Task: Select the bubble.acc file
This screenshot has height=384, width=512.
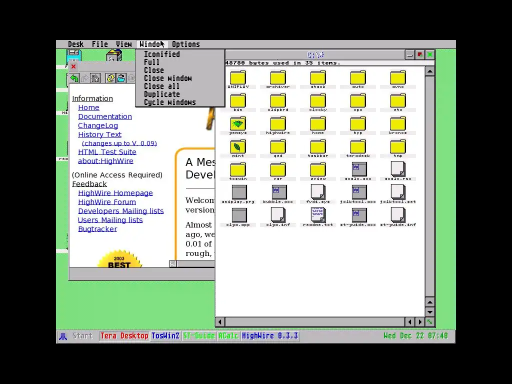Action: pyautogui.click(x=278, y=194)
